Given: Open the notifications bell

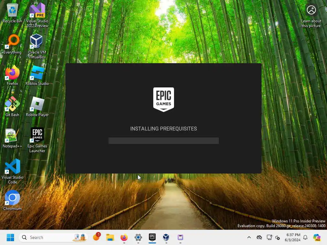Looking at the screenshot, I should pos(305,237).
